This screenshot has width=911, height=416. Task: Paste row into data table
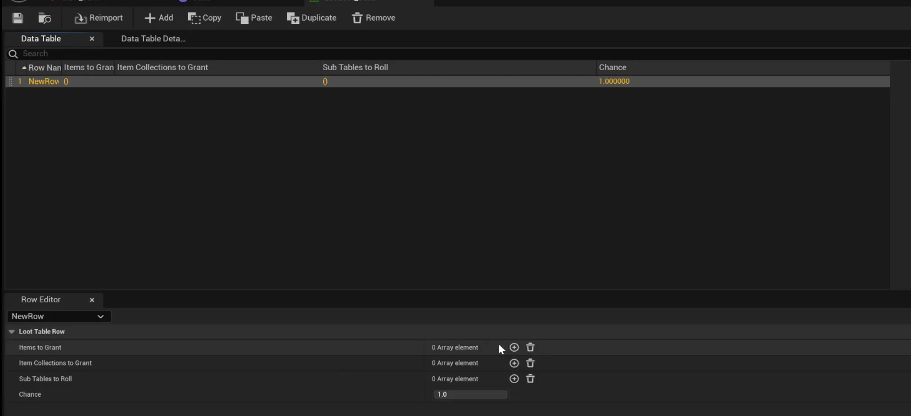click(x=254, y=18)
